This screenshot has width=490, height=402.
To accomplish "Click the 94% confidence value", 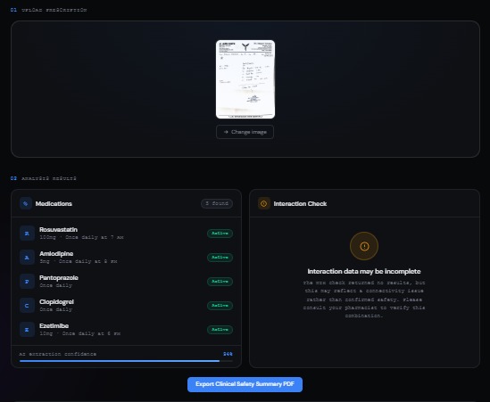I will [x=228, y=354].
